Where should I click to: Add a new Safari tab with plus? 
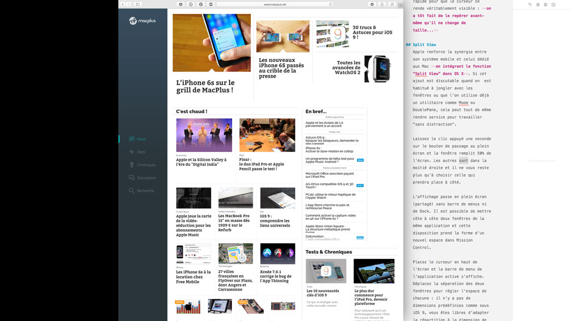pyautogui.click(x=401, y=6)
